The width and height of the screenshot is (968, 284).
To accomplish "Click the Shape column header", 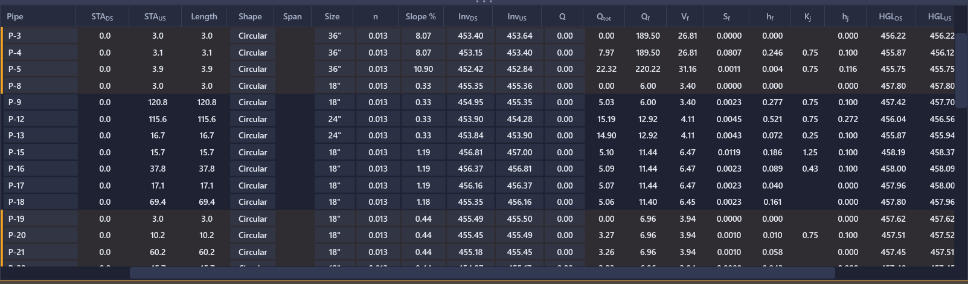I will point(250,16).
